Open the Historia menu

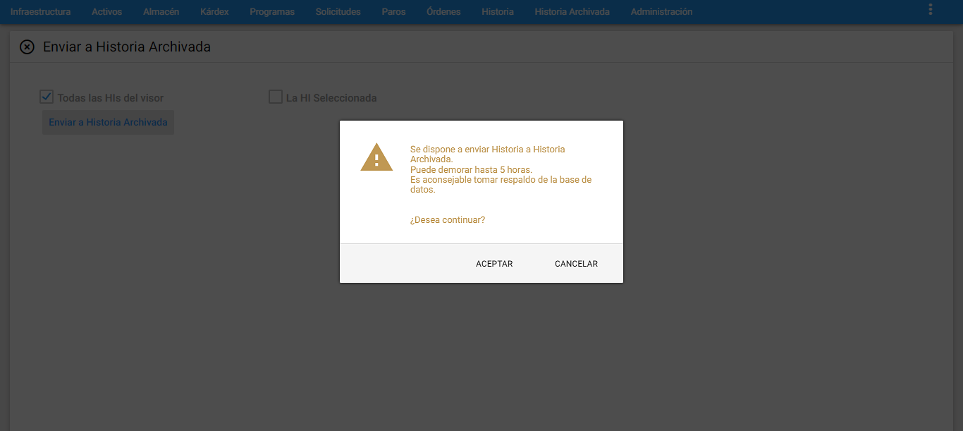(x=498, y=12)
